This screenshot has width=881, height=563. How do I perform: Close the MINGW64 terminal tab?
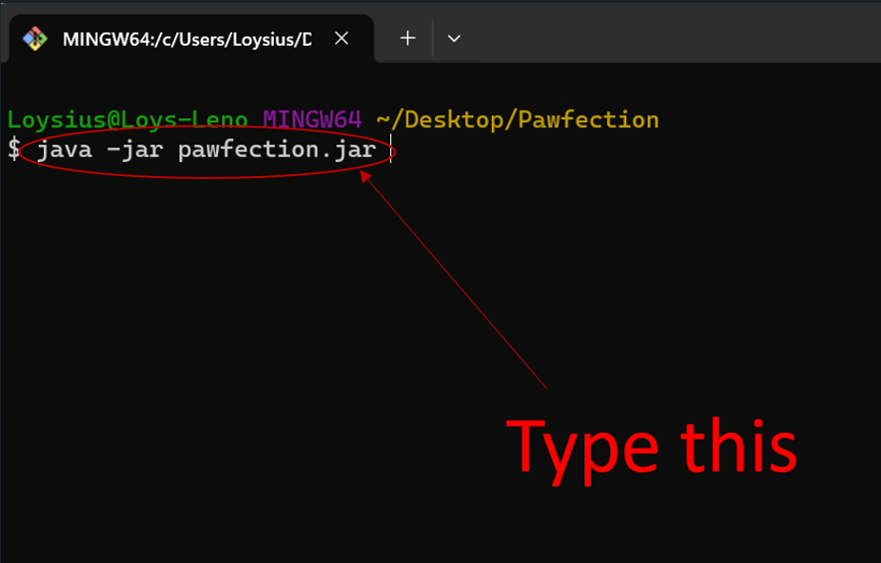pos(341,39)
